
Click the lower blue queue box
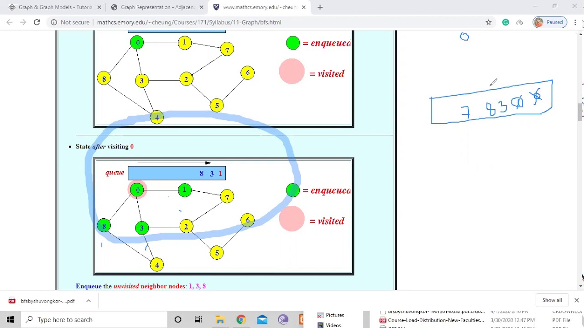(x=177, y=173)
